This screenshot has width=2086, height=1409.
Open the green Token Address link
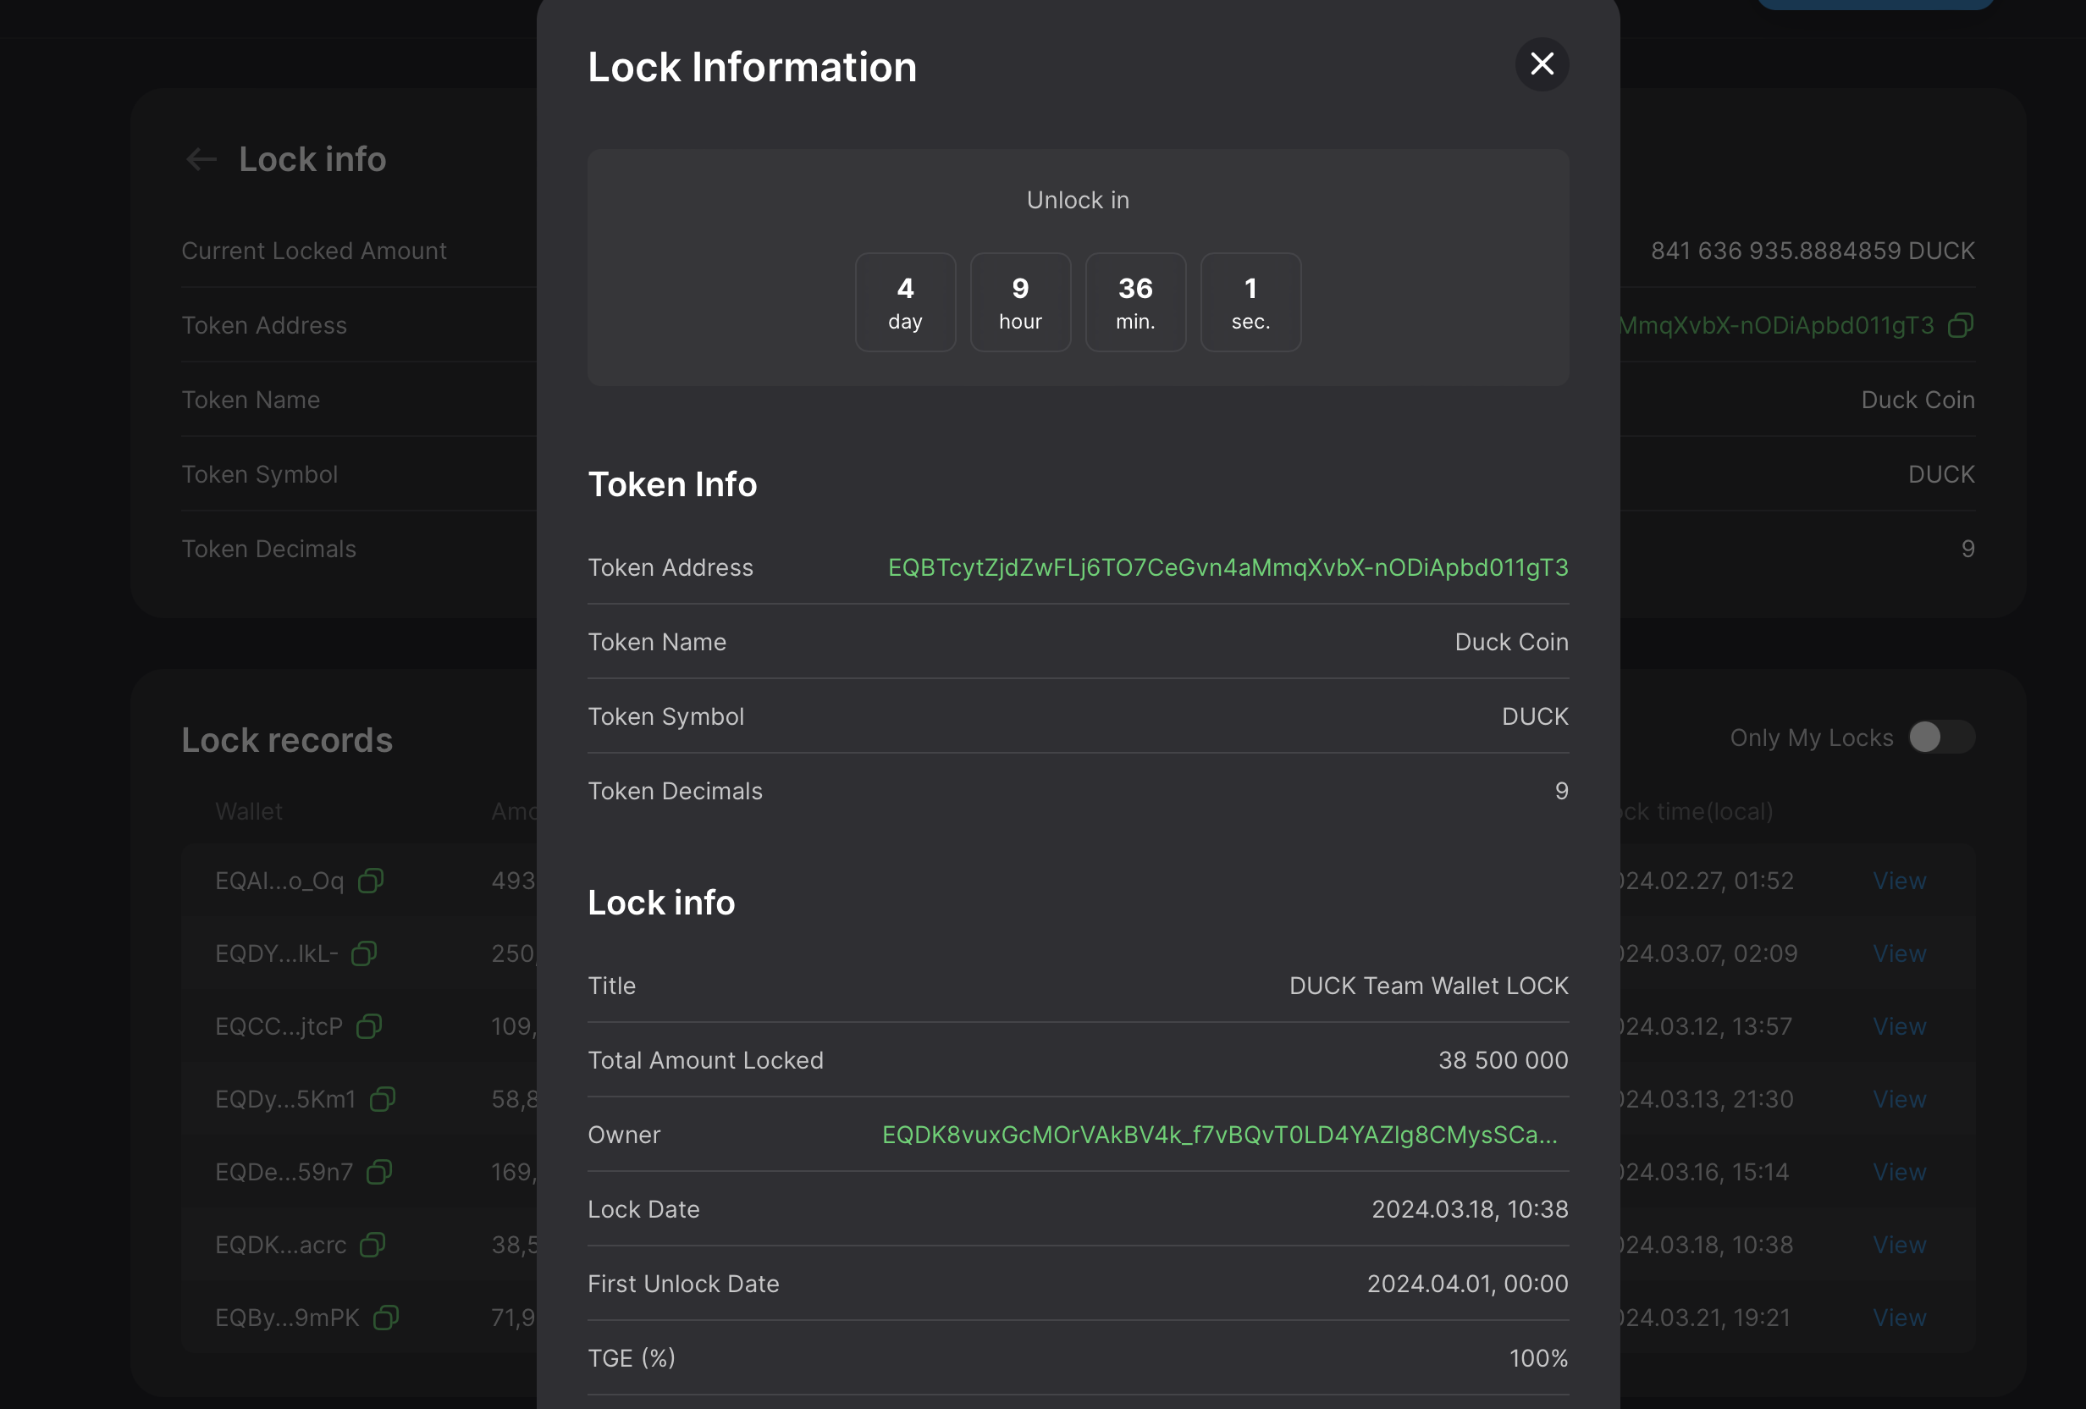[1227, 567]
